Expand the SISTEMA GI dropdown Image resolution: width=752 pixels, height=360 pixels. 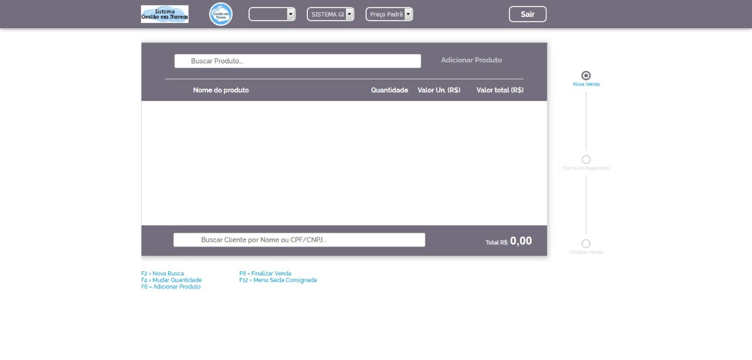(331, 14)
